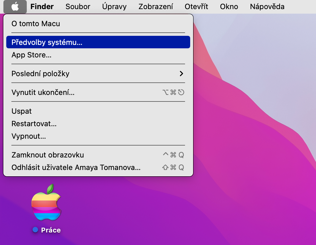Open the Nápověda menu
The width and height of the screenshot is (316, 245).
click(267, 7)
